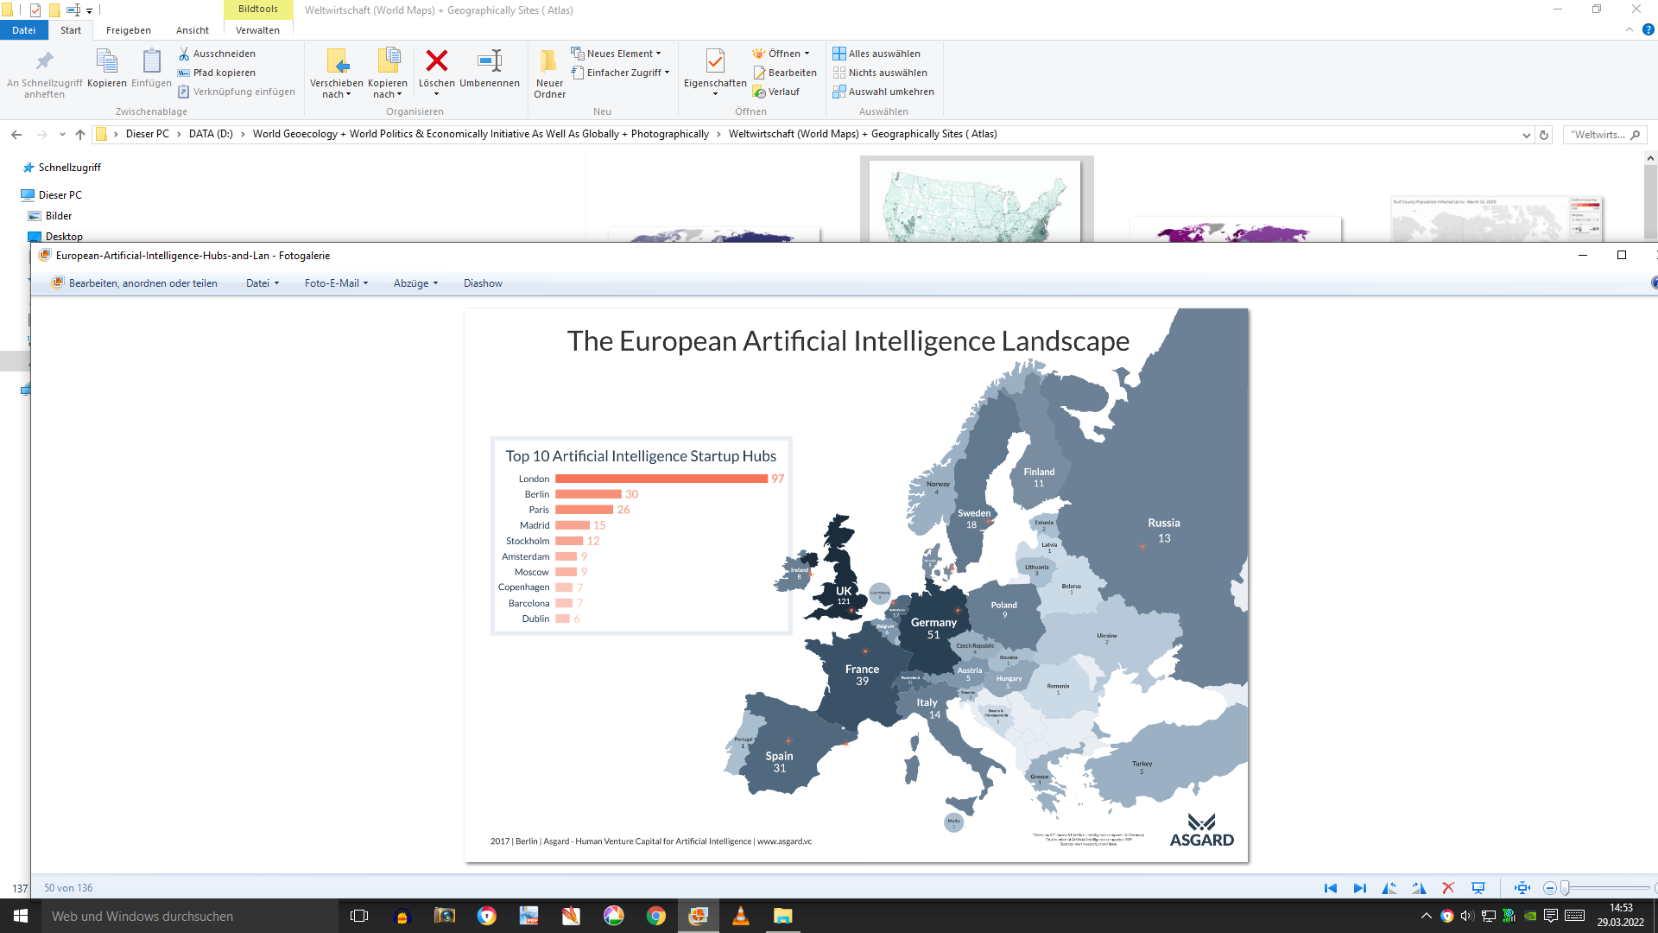Image resolution: width=1658 pixels, height=933 pixels.
Task: Open Explorer help question mark
Action: (x=1648, y=29)
